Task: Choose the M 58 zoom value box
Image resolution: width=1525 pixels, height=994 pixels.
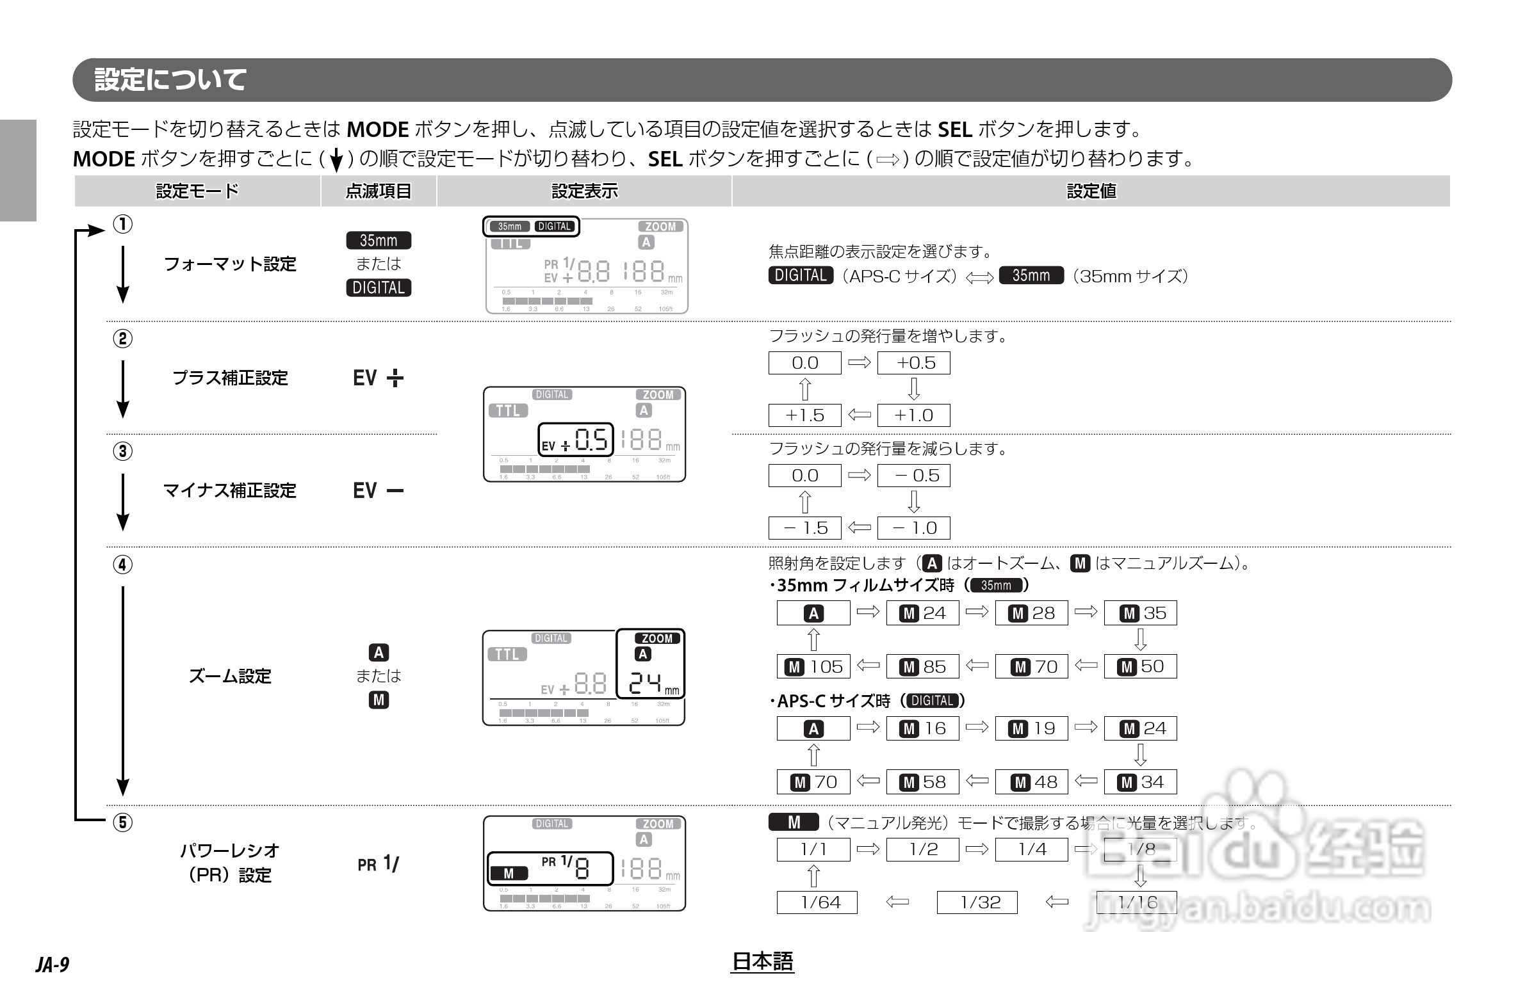Action: click(922, 782)
